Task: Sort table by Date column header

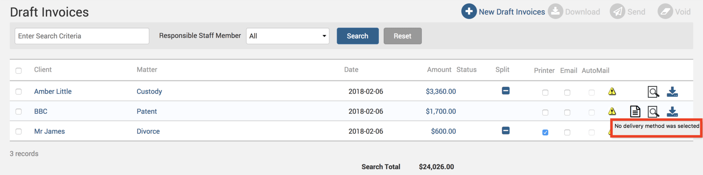Action: (351, 70)
